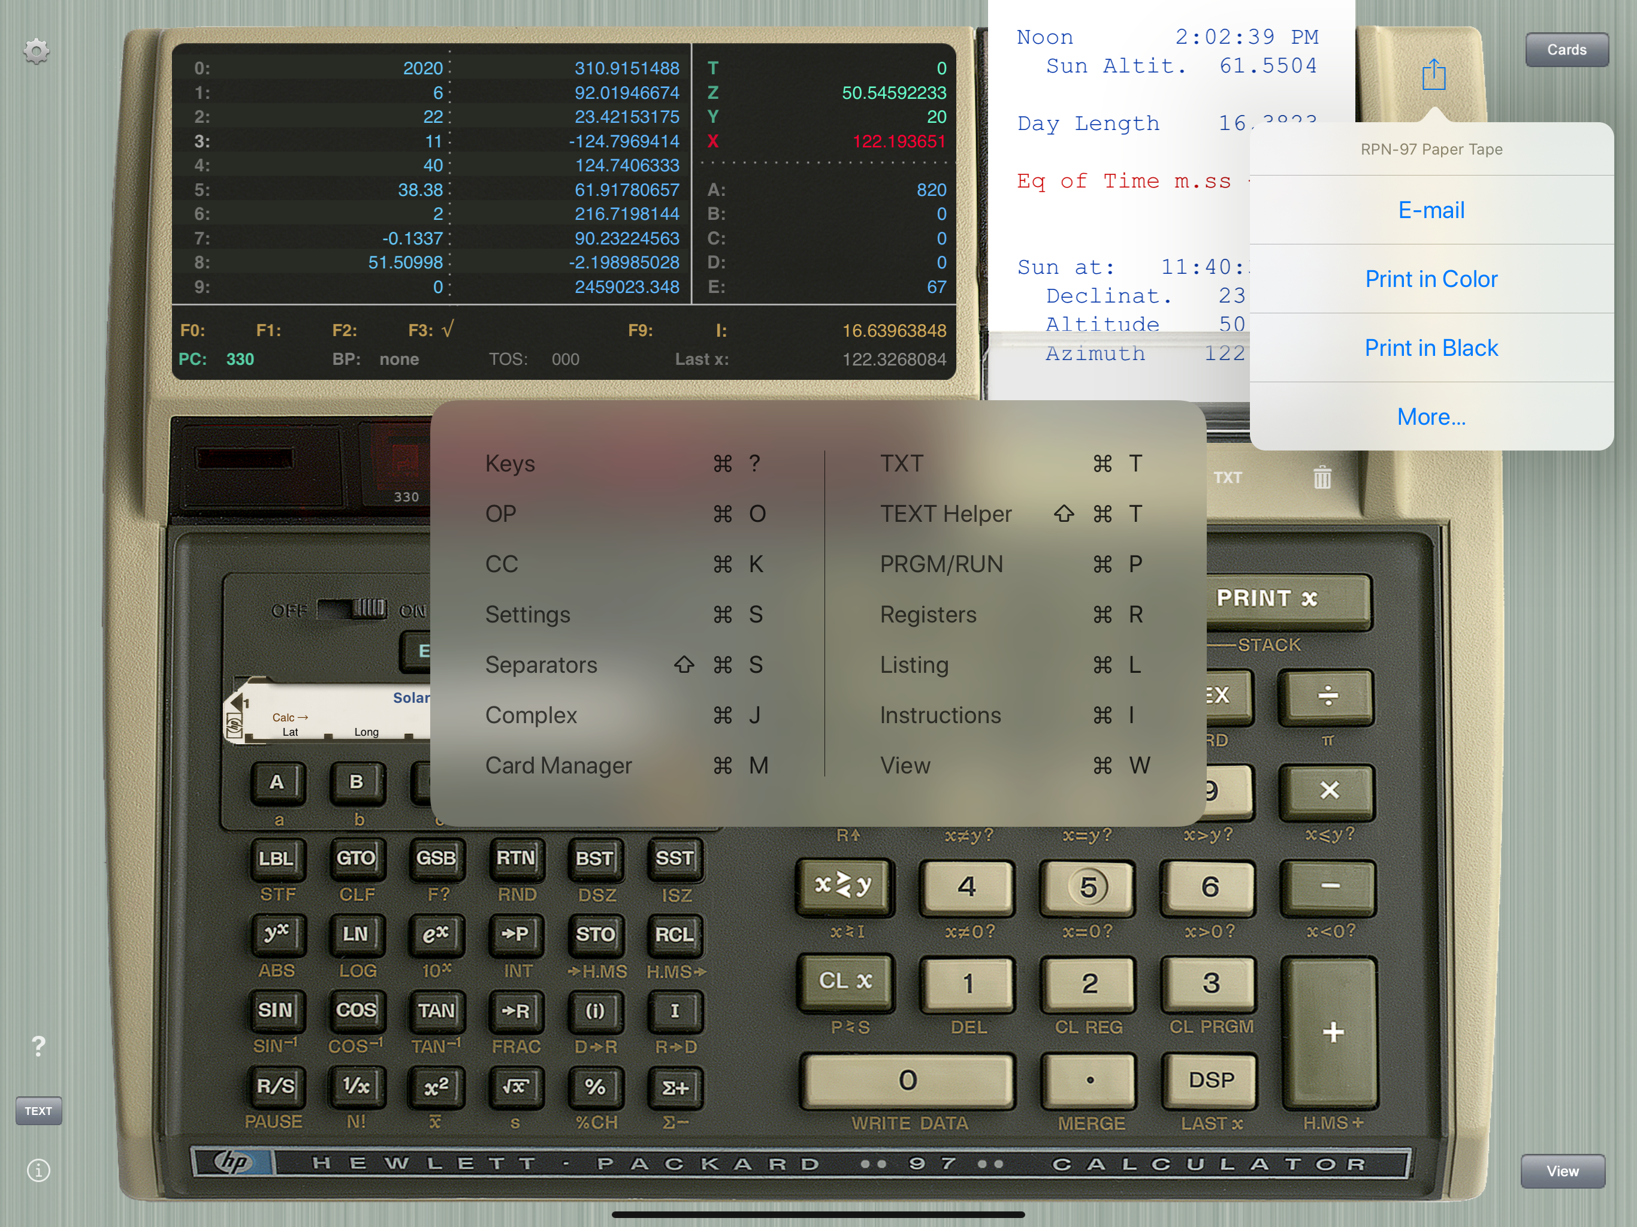
Task: Toggle the TXT button beside trash
Action: pos(1228,478)
